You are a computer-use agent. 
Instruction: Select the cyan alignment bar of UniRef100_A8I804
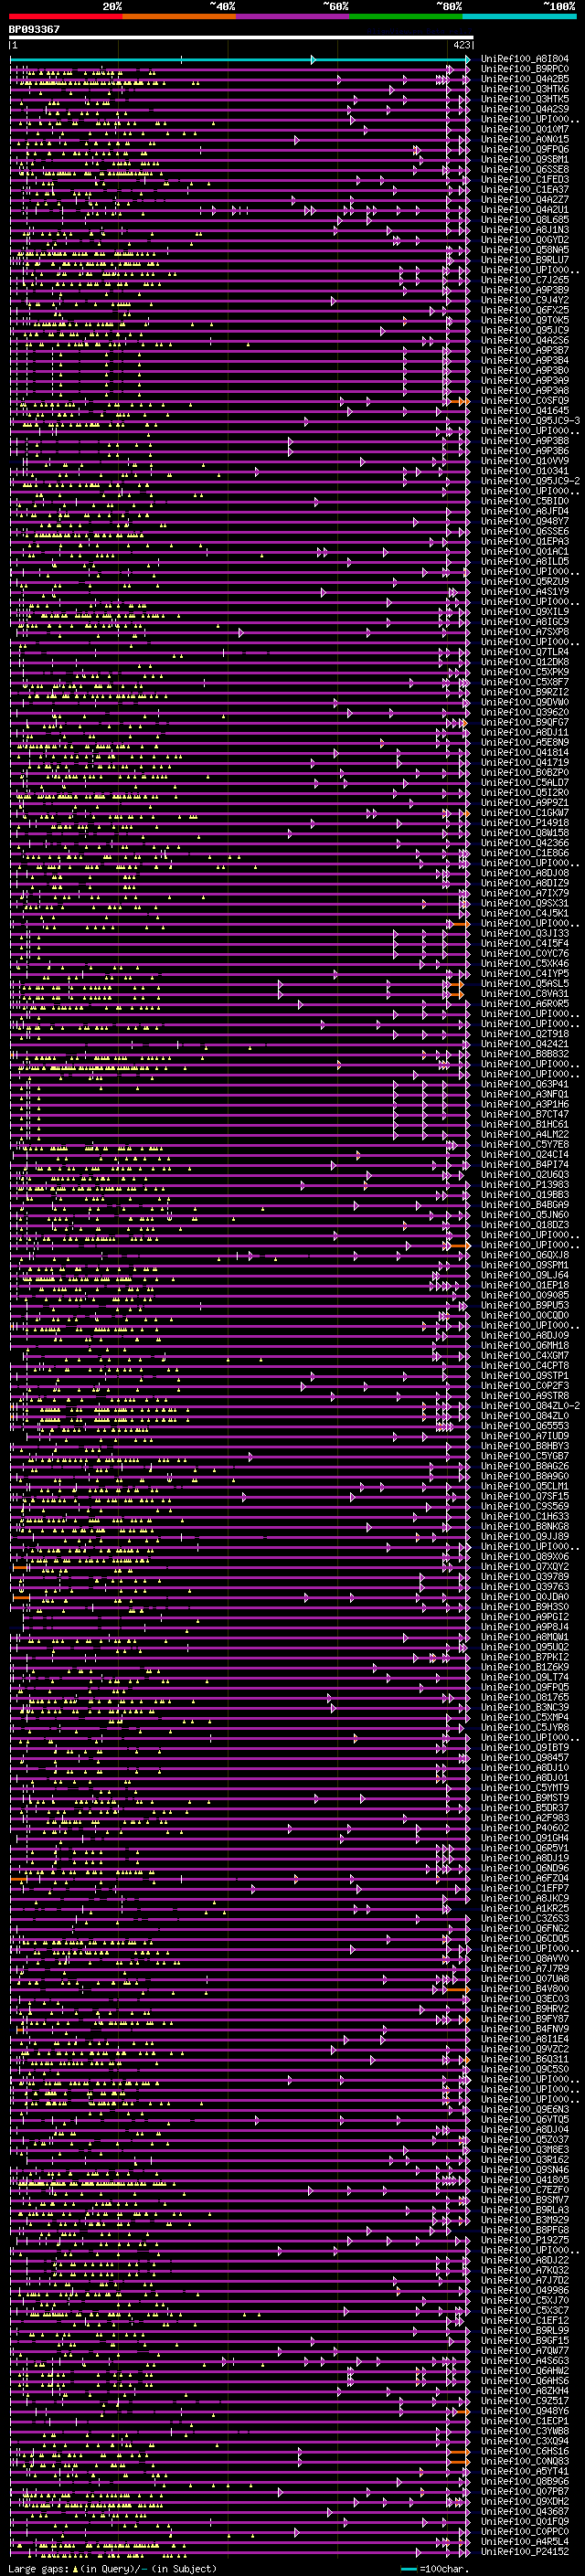point(240,60)
